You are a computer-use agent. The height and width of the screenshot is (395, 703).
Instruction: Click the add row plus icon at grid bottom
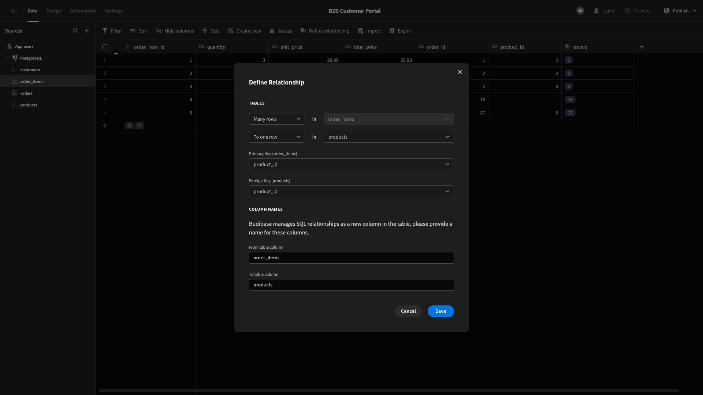pyautogui.click(x=105, y=125)
